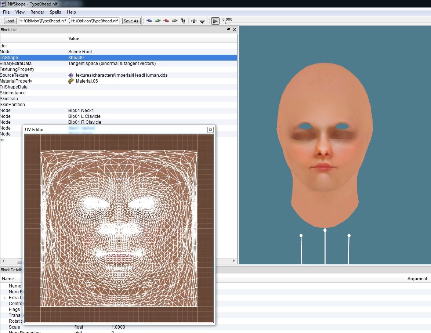431x333 pixels.
Task: Click the save file path field
Action: coord(95,21)
